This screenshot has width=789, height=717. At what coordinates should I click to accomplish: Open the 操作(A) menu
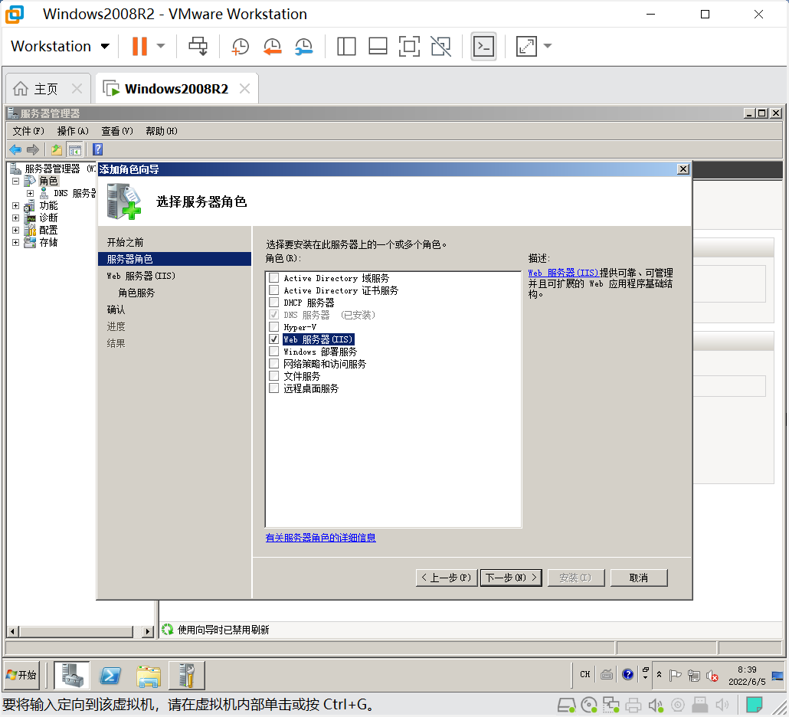pyautogui.click(x=73, y=131)
